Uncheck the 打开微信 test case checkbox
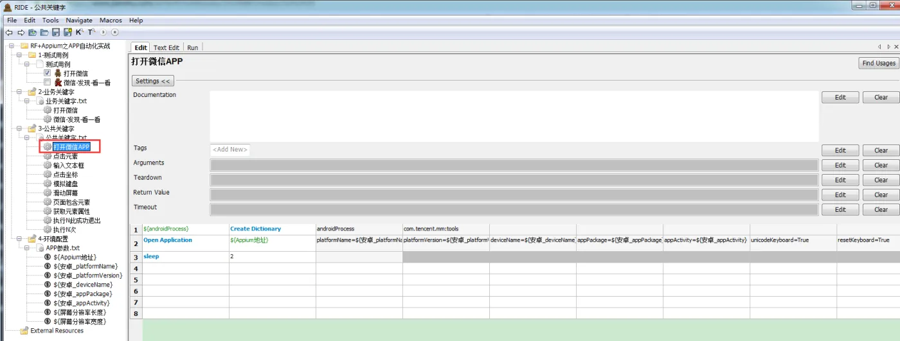The width and height of the screenshot is (900, 341). [48, 74]
